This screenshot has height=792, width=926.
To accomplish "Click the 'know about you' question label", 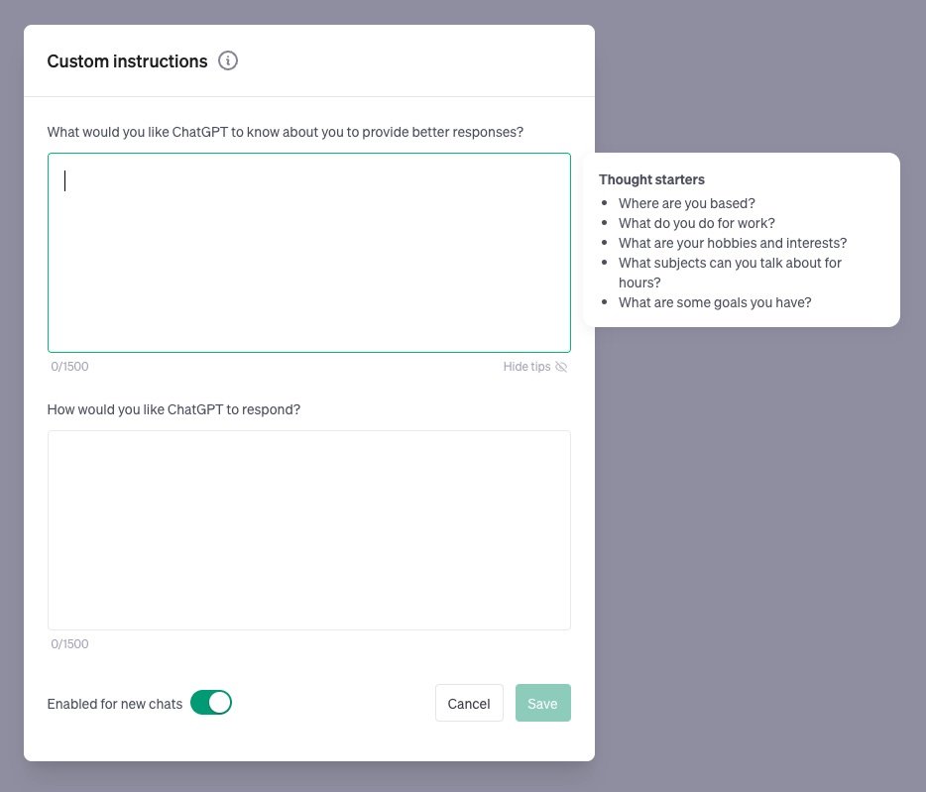I will pyautogui.click(x=286, y=132).
